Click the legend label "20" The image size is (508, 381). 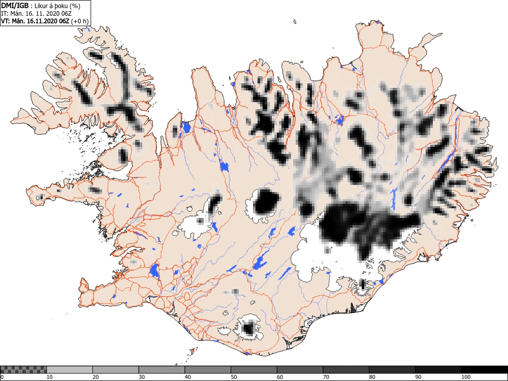96,377
